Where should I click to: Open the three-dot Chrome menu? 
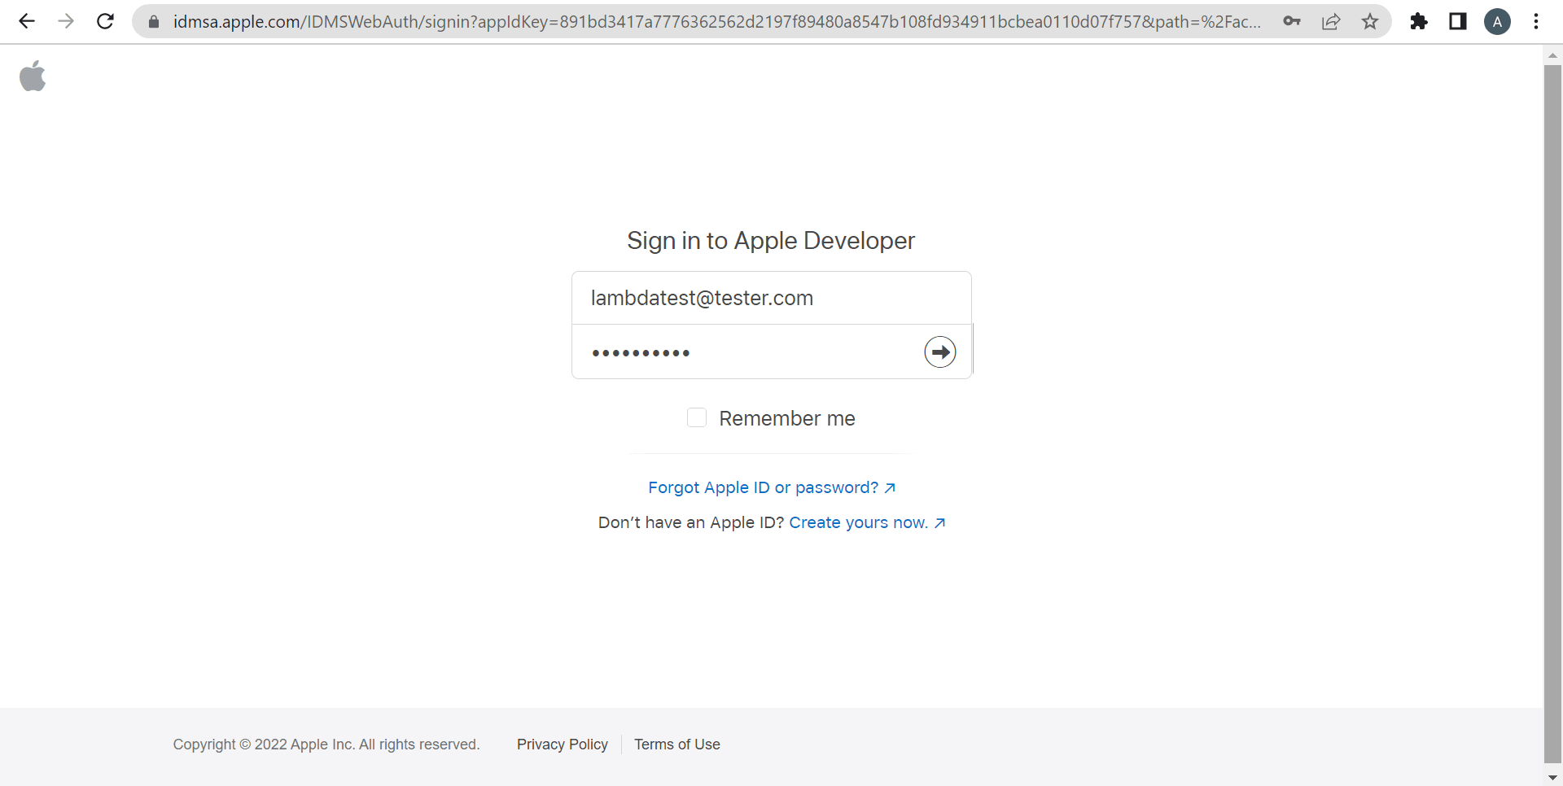click(1537, 21)
